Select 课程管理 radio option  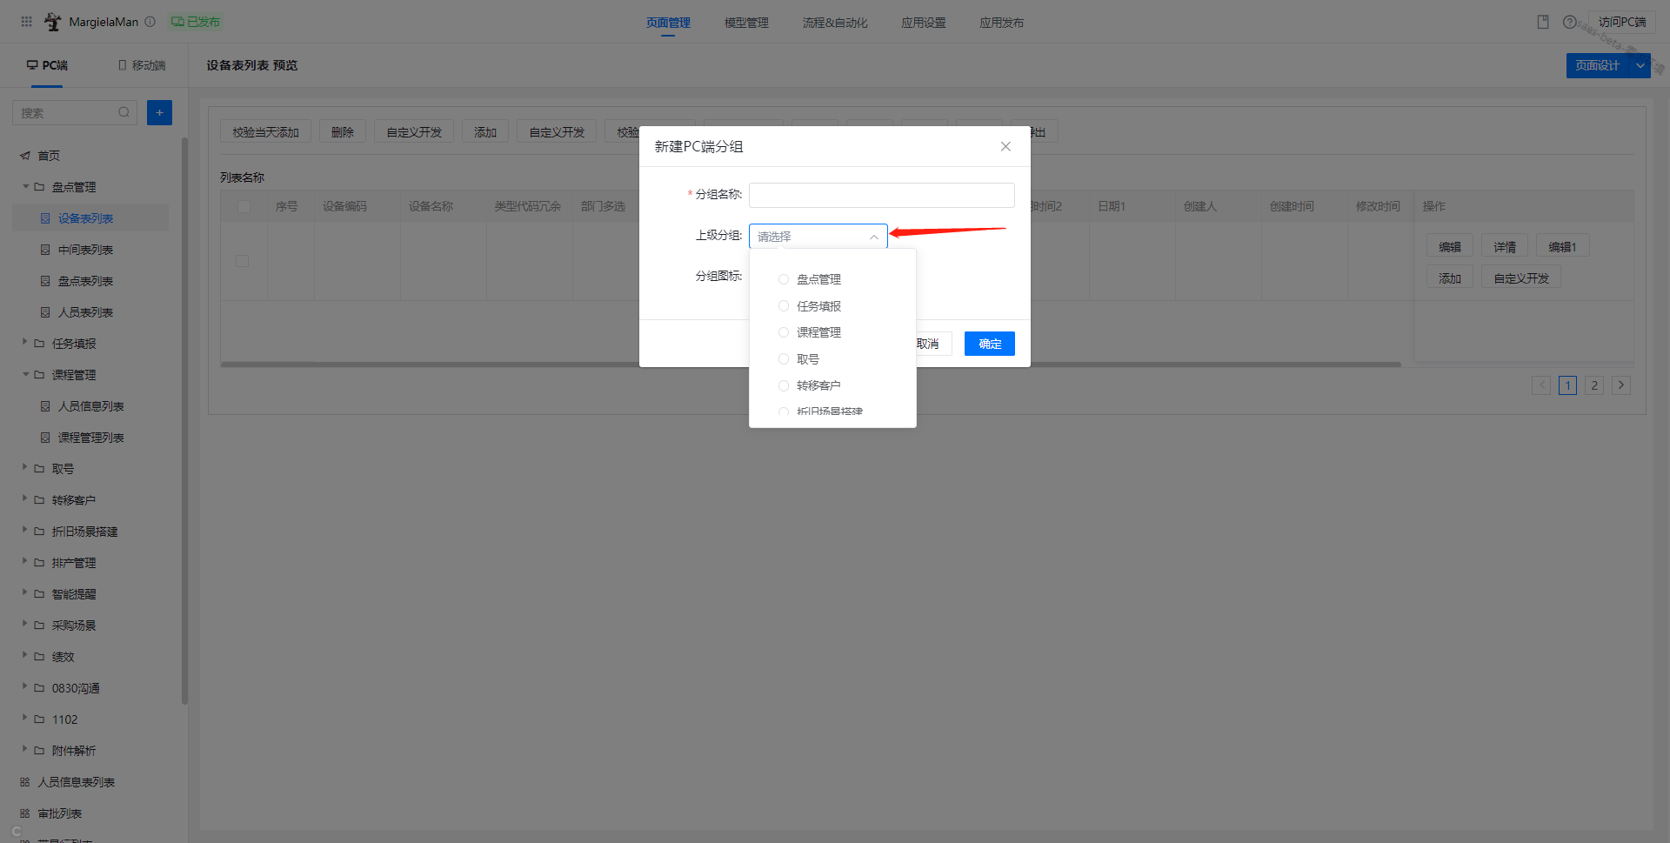[783, 332]
